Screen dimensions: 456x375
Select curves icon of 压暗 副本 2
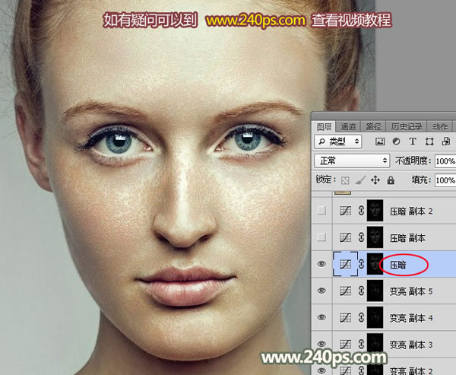pos(345,211)
